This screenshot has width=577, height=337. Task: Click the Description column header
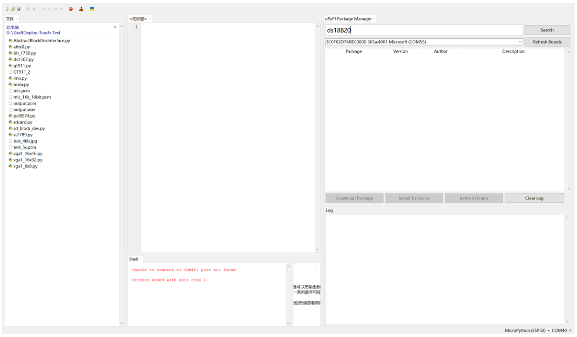click(x=513, y=52)
